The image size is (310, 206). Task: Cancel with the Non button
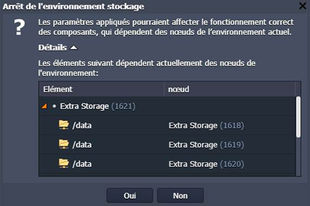click(x=180, y=196)
